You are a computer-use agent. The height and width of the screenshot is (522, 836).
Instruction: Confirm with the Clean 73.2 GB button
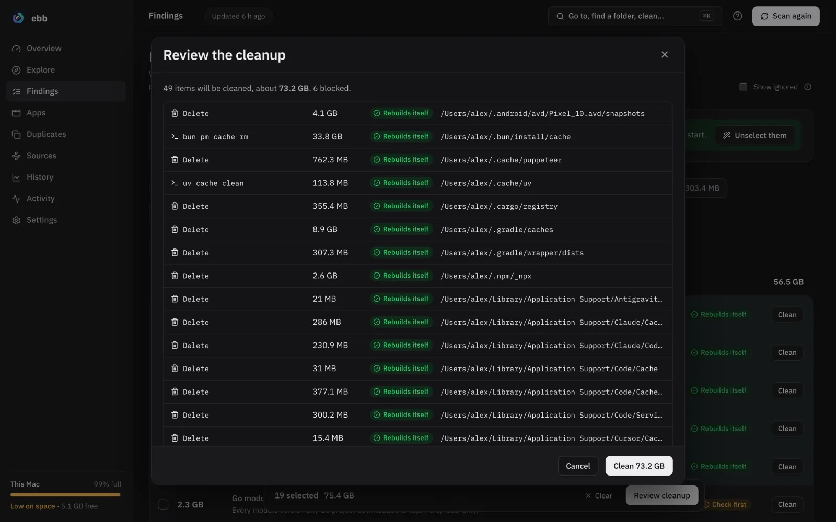tap(638, 466)
